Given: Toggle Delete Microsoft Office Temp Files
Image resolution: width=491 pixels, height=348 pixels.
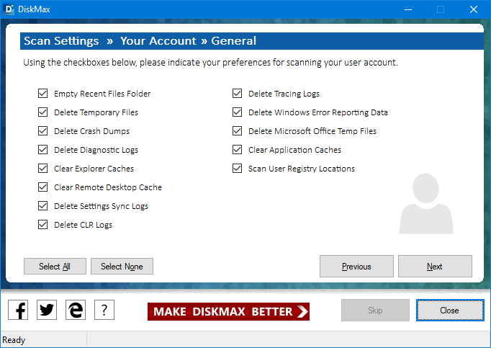Looking at the screenshot, I should point(238,131).
